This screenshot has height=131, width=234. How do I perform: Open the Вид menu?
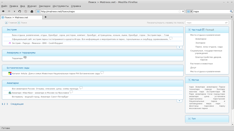point(22,6)
